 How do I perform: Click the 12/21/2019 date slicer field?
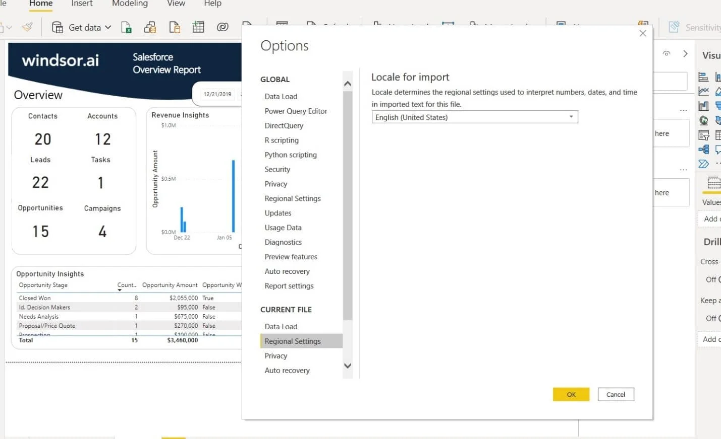[217, 94]
